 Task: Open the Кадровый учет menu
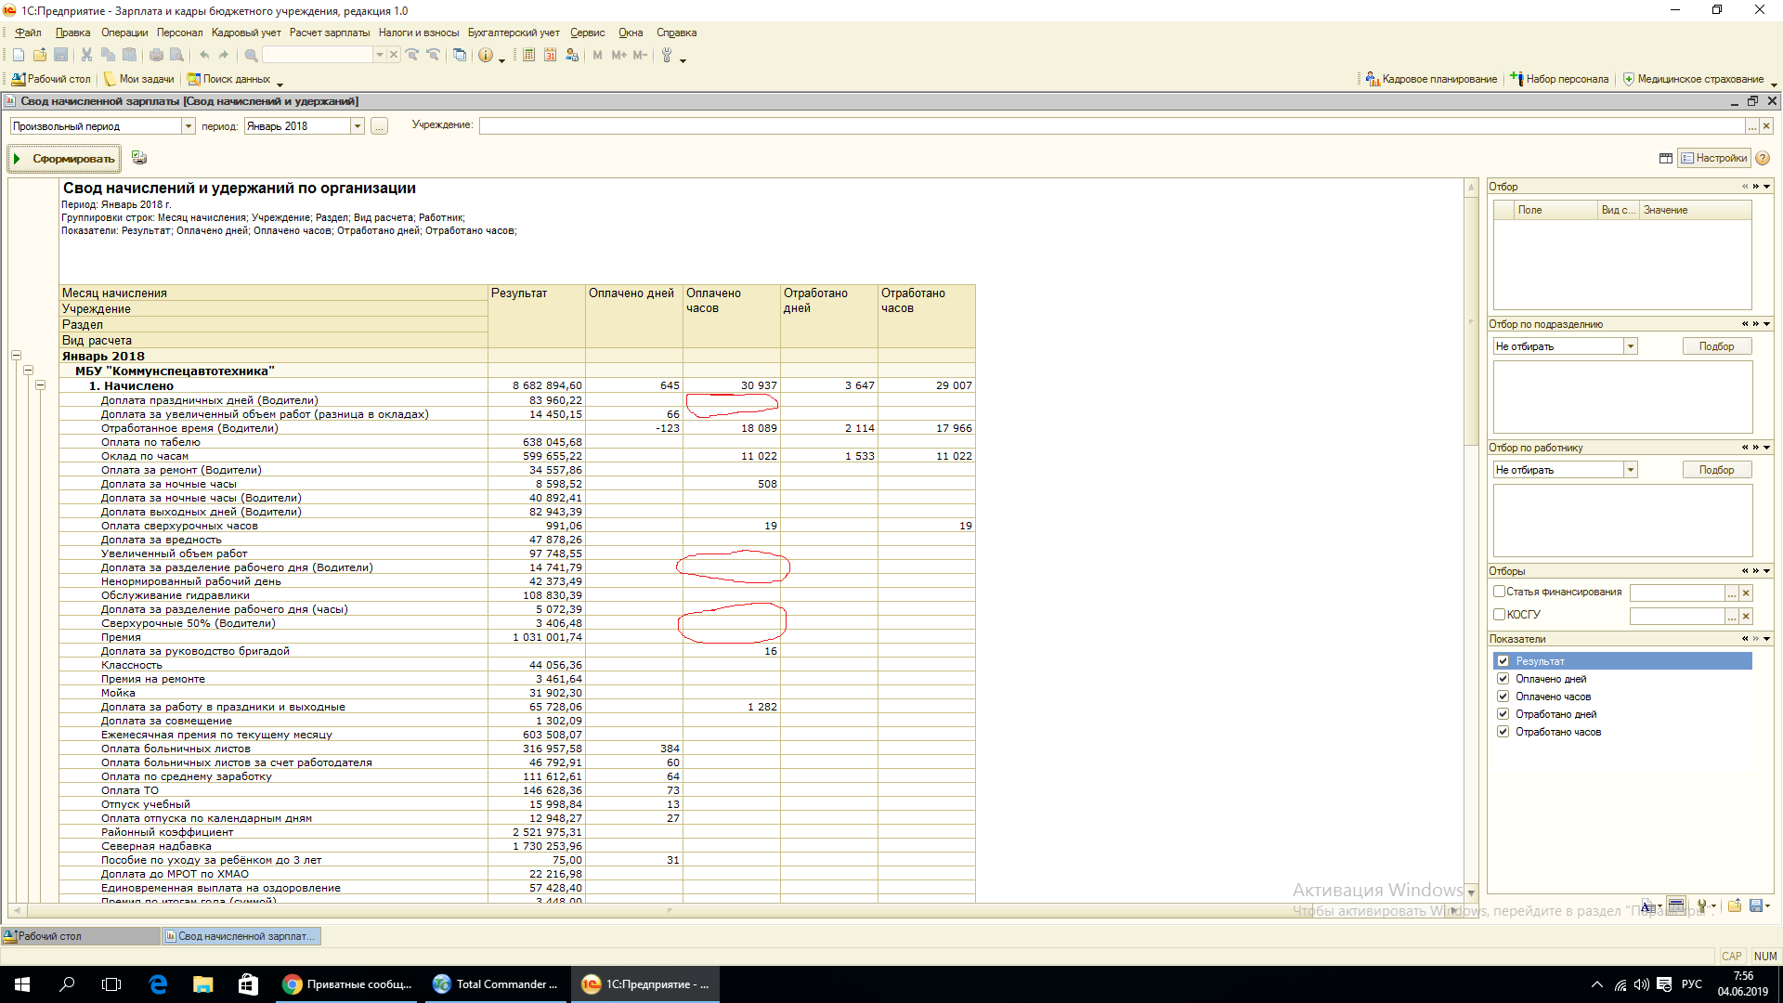click(x=246, y=33)
